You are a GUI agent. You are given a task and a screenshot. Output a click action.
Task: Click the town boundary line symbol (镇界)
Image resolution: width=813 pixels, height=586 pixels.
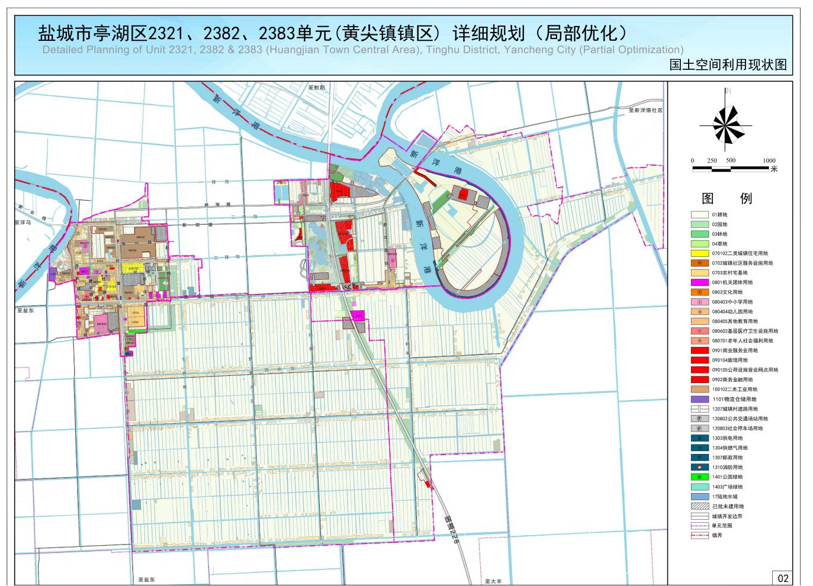(x=699, y=535)
